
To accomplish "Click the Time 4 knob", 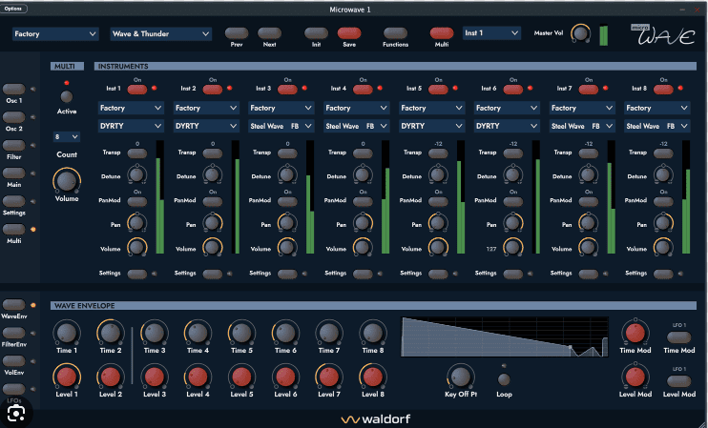I will coord(198,334).
